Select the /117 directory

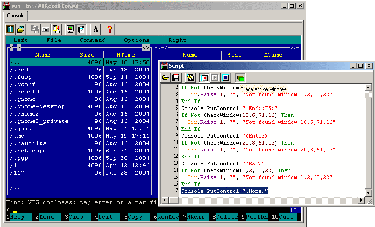click(80, 173)
